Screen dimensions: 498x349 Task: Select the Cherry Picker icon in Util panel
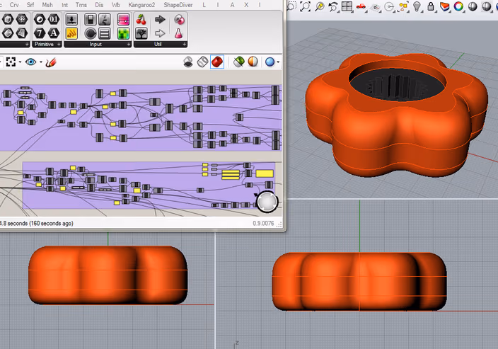[141, 20]
